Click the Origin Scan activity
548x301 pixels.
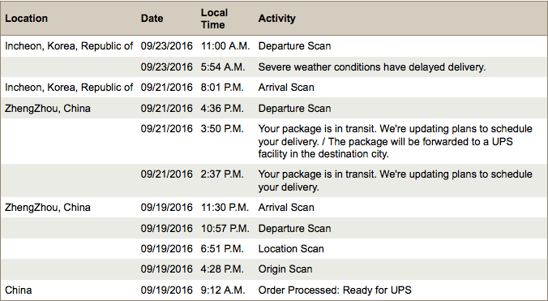285,269
